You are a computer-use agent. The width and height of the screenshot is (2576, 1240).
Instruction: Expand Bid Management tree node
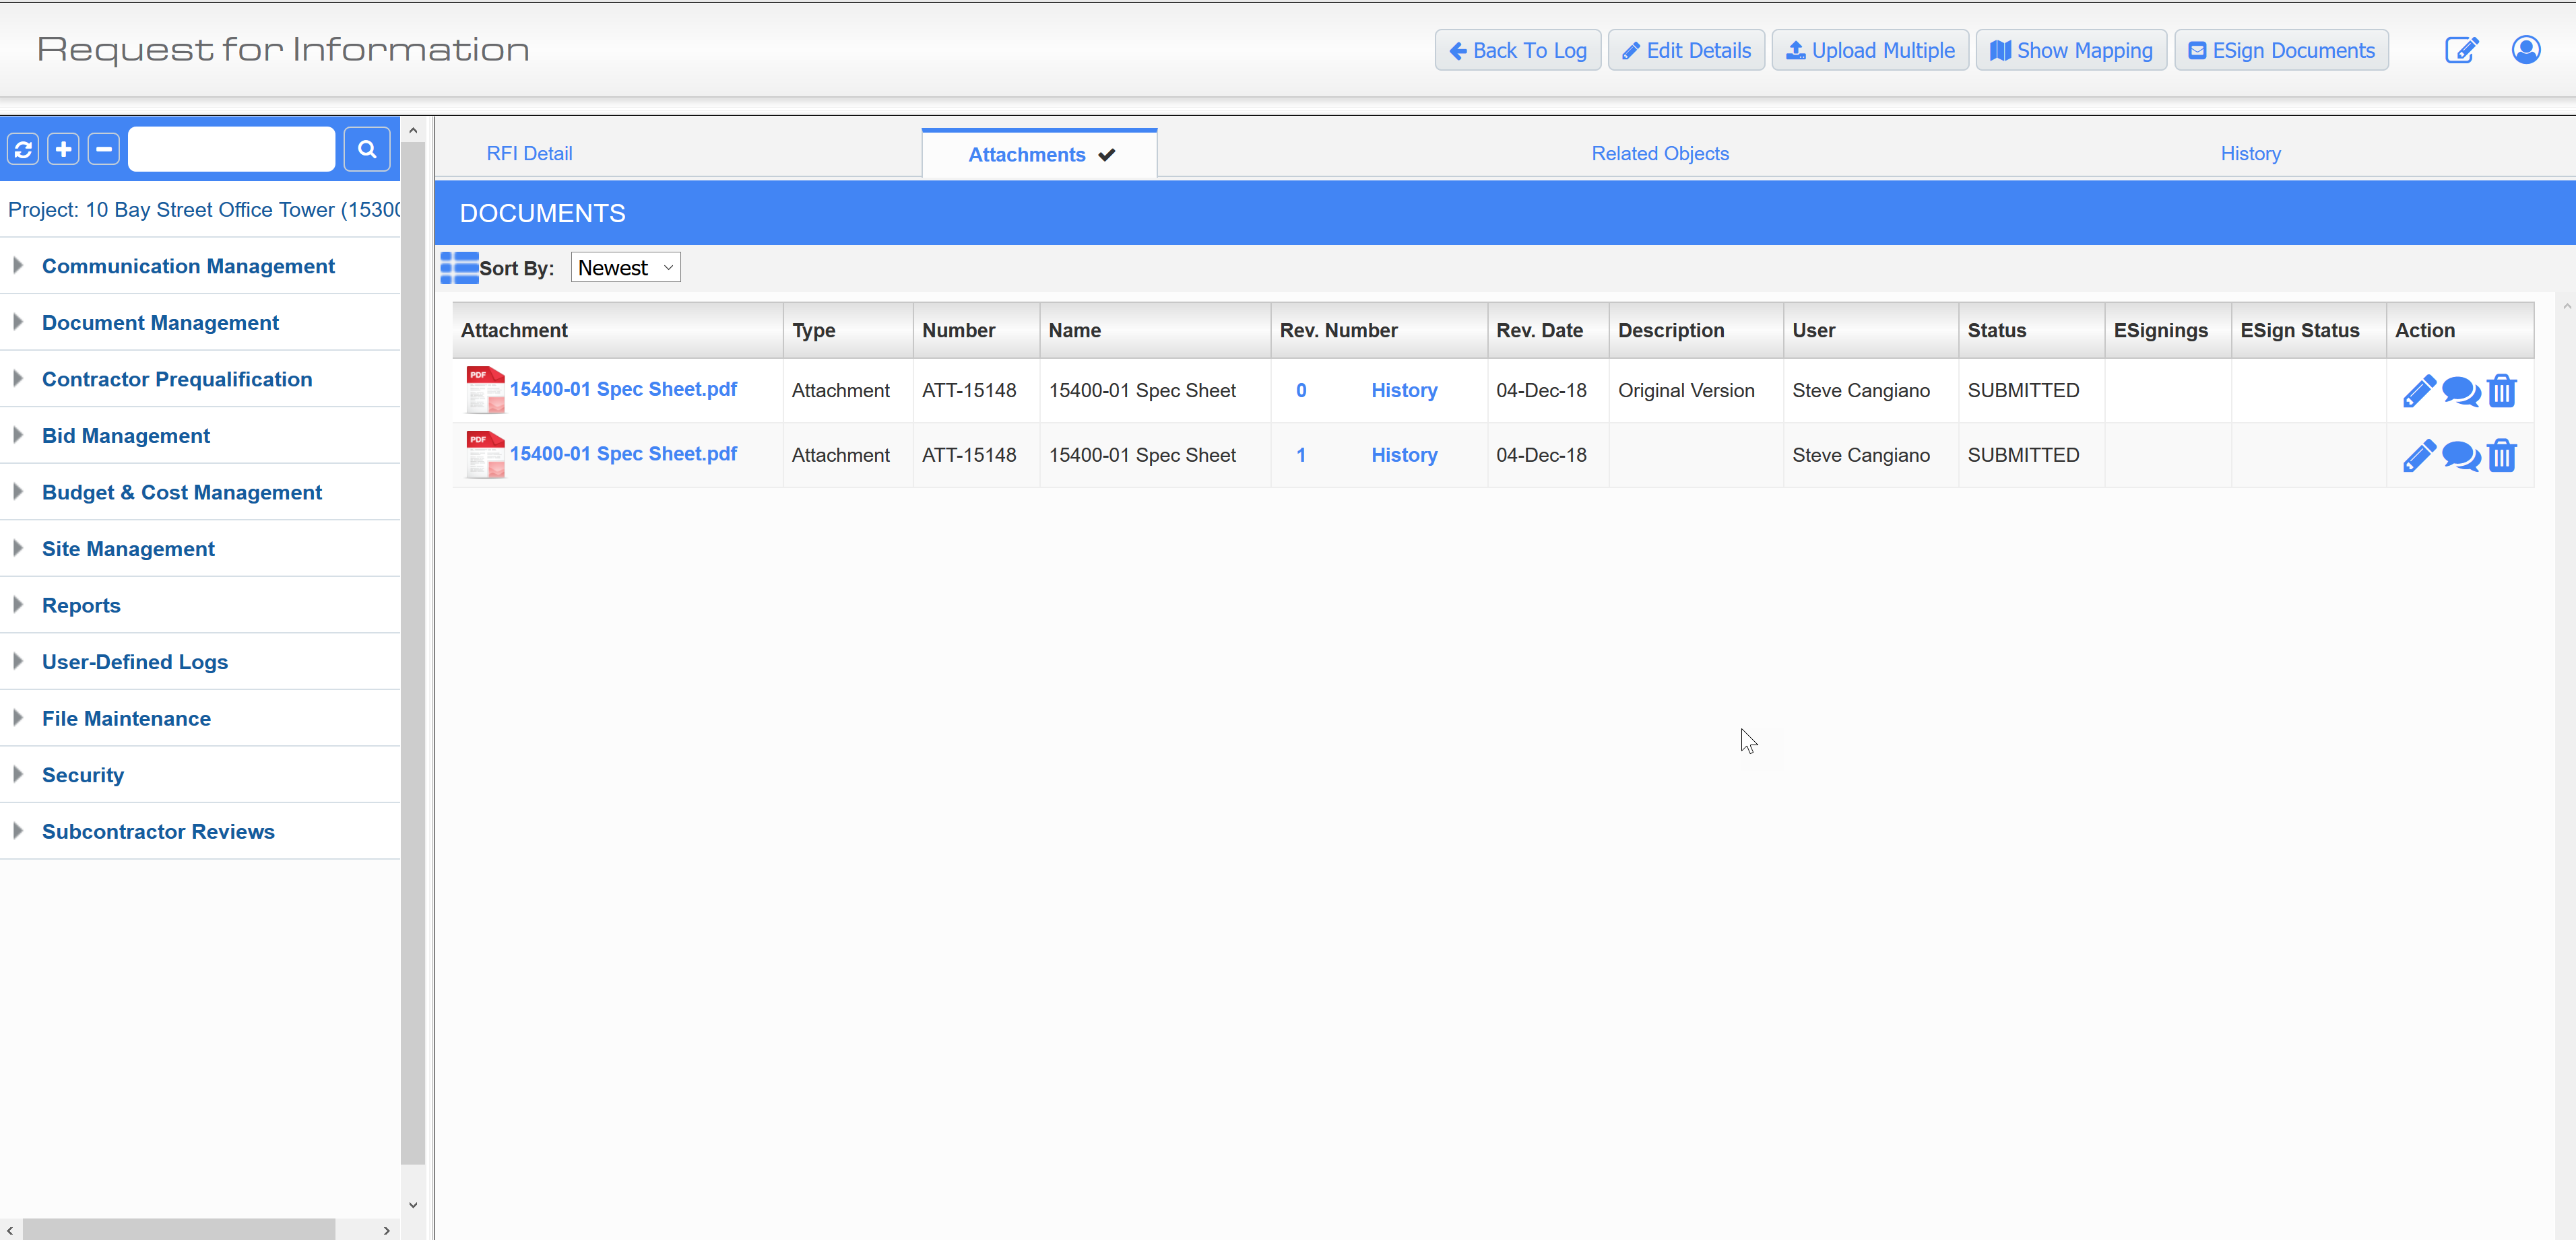pyautogui.click(x=18, y=436)
